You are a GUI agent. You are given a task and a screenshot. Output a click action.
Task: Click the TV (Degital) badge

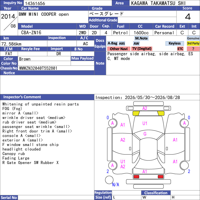142,48
